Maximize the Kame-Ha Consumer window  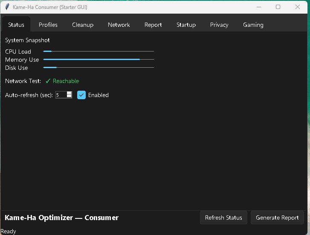[x=278, y=7]
